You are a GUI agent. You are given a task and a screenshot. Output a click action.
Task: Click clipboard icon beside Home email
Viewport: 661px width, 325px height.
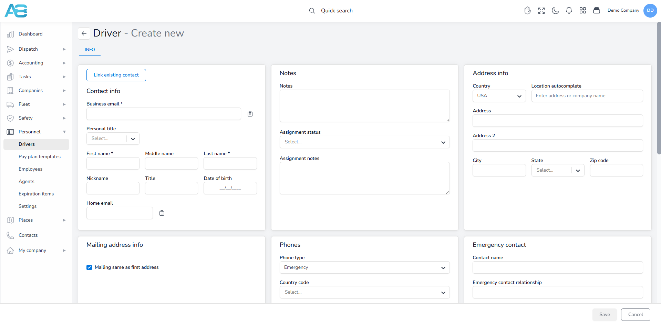coord(162,213)
